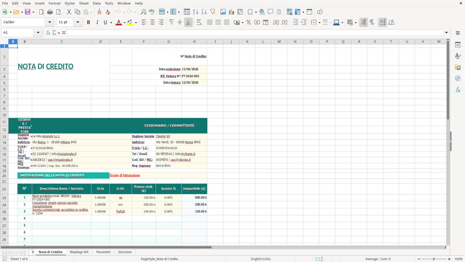465x262 pixels.
Task: Click the Insert Hyperlink globe icon
Action: 262,12
